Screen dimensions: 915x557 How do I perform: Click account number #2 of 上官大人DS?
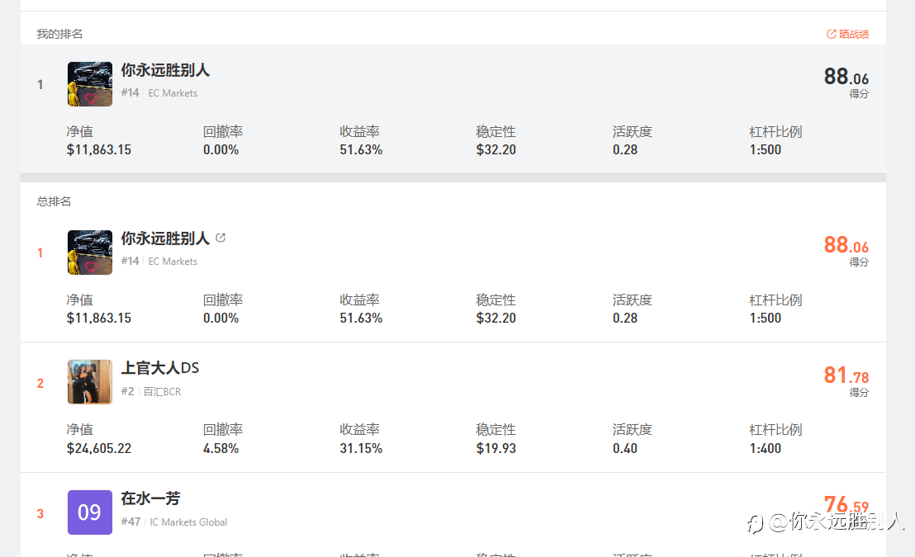click(127, 391)
